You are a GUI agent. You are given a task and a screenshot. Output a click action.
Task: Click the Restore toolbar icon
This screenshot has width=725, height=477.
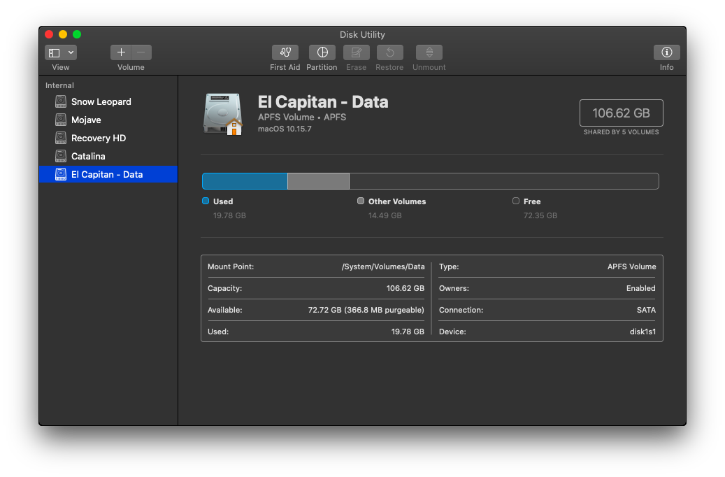pos(390,52)
